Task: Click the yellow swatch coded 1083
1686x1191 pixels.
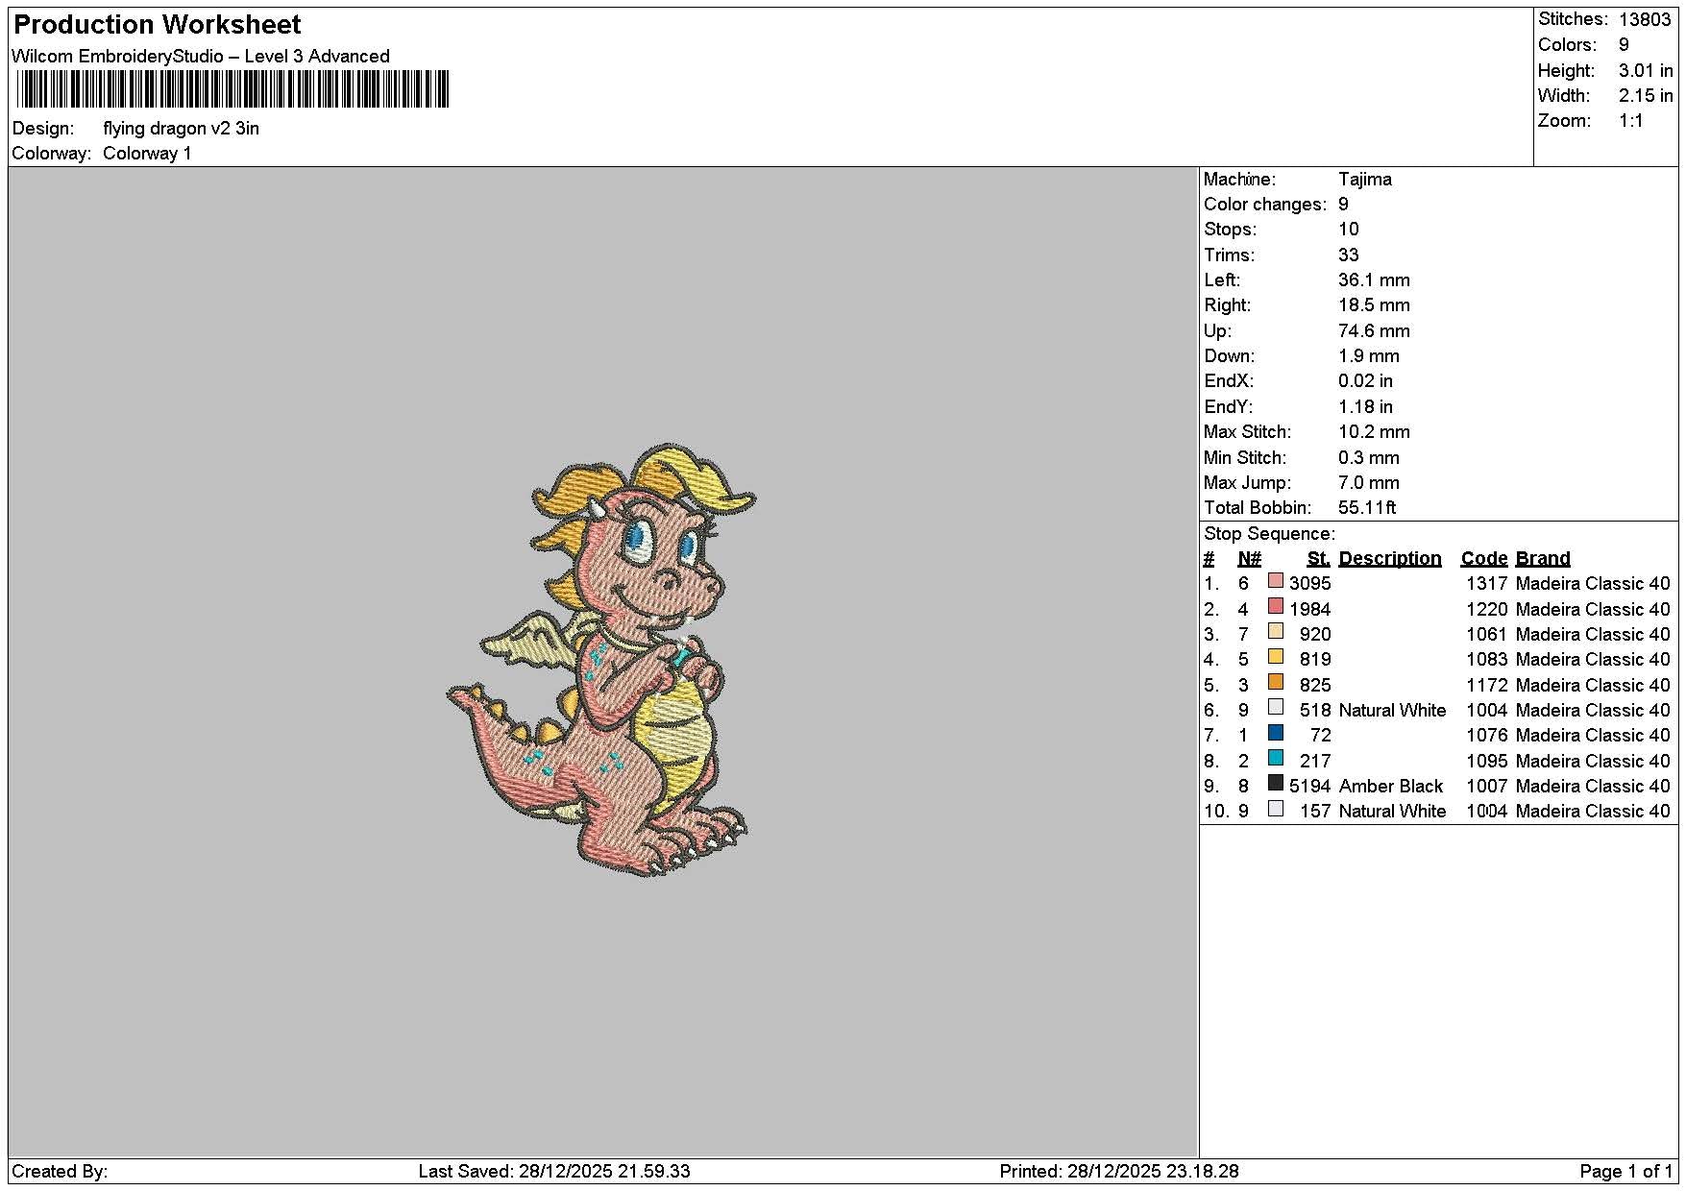Action: tap(1276, 657)
